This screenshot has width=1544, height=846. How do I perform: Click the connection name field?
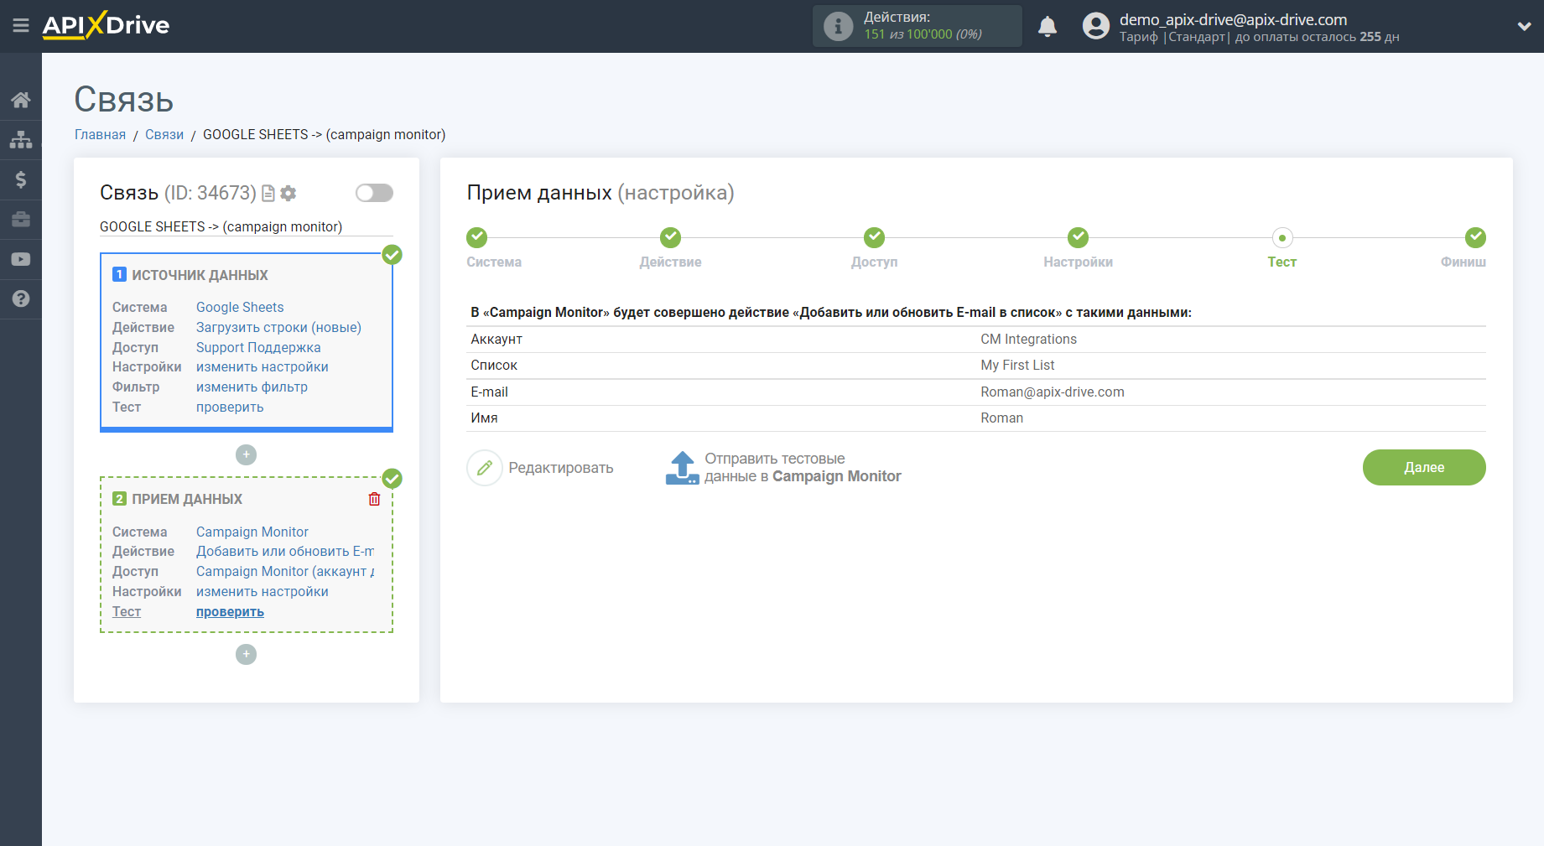(x=247, y=226)
